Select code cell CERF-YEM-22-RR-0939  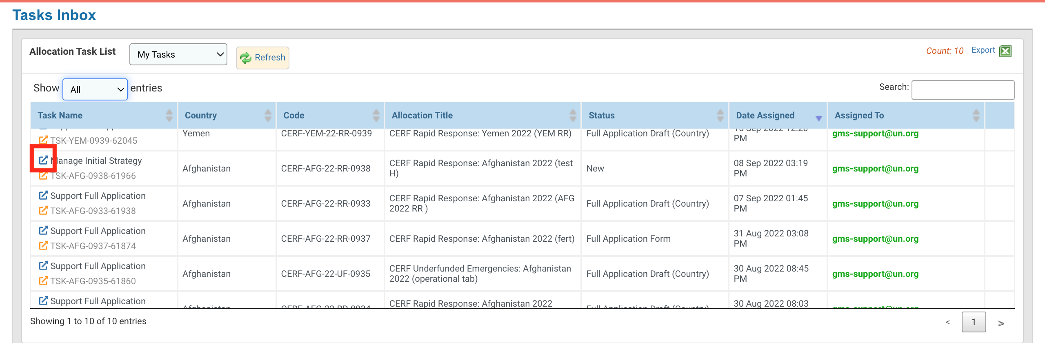tap(326, 134)
